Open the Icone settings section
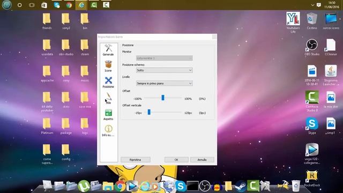 coord(108,66)
